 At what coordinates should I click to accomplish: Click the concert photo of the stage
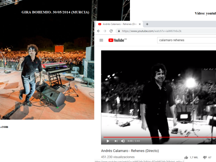pyautogui.click(x=47, y=60)
